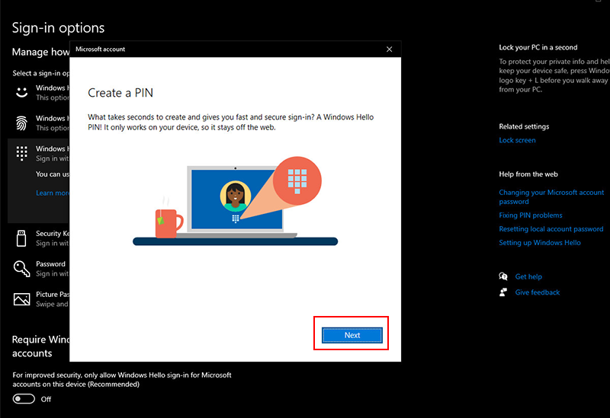
Task: Click the Give feedback person icon
Action: [x=503, y=292]
